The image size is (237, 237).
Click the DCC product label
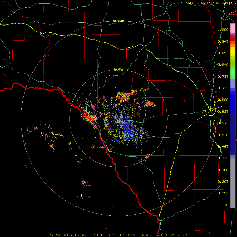[x=231, y=16]
